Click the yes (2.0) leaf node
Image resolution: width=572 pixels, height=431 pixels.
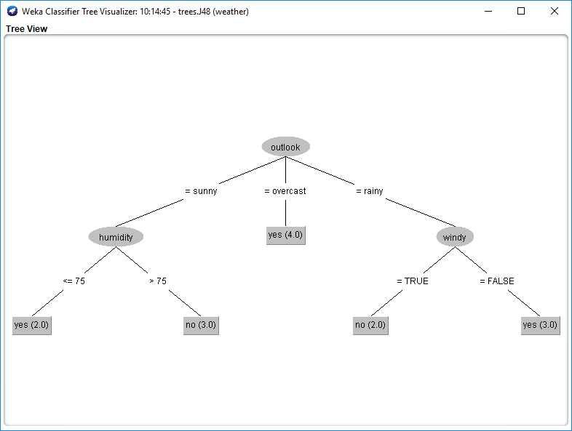click(x=31, y=325)
